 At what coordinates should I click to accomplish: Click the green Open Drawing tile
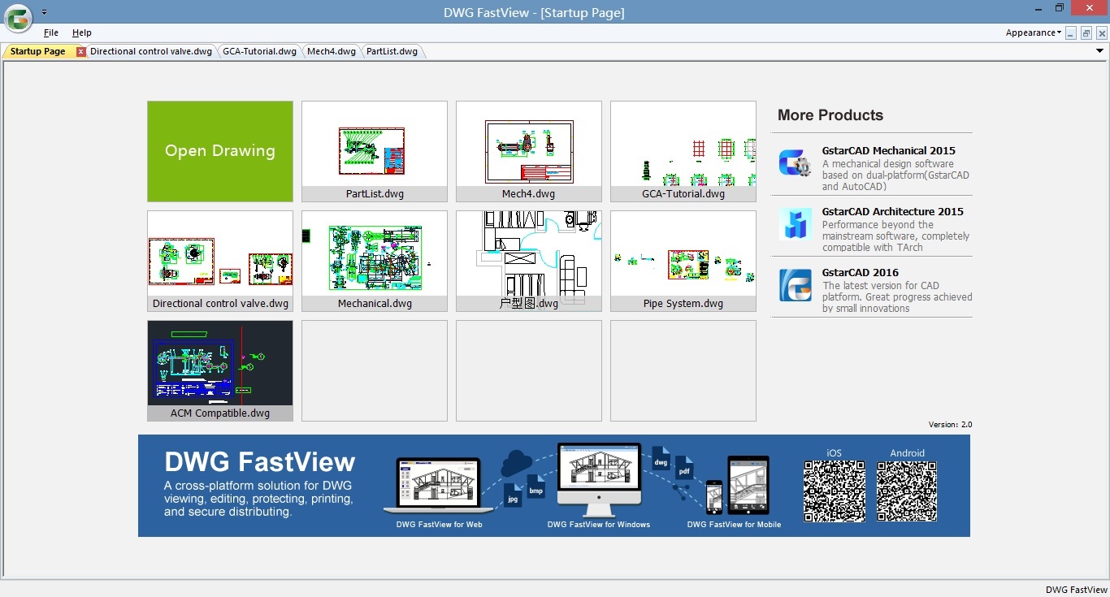point(220,151)
